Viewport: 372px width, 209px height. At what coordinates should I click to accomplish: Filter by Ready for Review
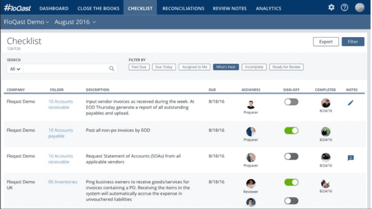click(x=286, y=67)
